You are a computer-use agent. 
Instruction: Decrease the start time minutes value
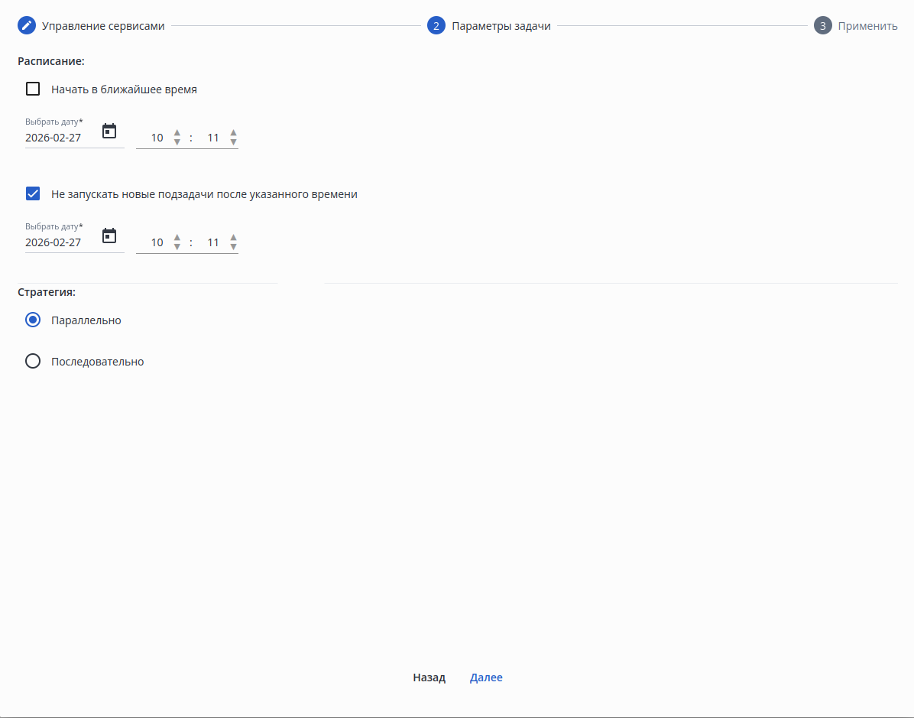pyautogui.click(x=233, y=141)
